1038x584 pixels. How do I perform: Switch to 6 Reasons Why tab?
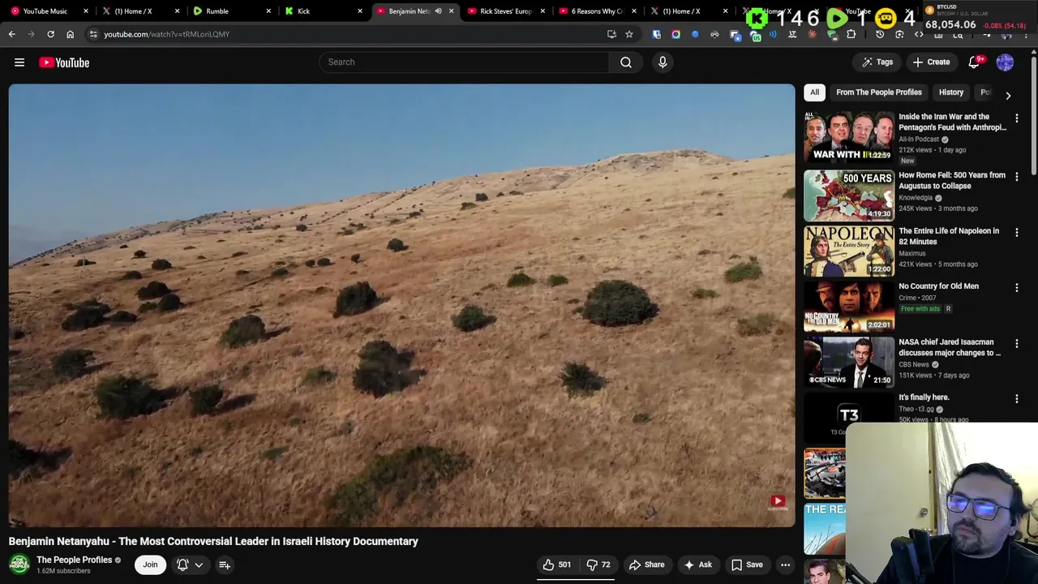(596, 11)
